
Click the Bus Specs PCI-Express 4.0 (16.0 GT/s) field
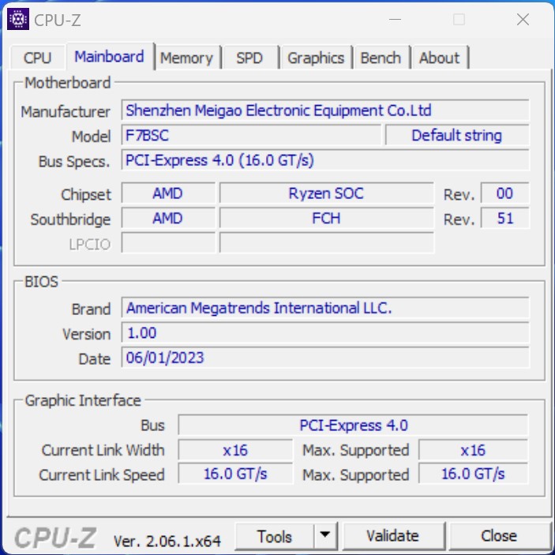(x=325, y=160)
